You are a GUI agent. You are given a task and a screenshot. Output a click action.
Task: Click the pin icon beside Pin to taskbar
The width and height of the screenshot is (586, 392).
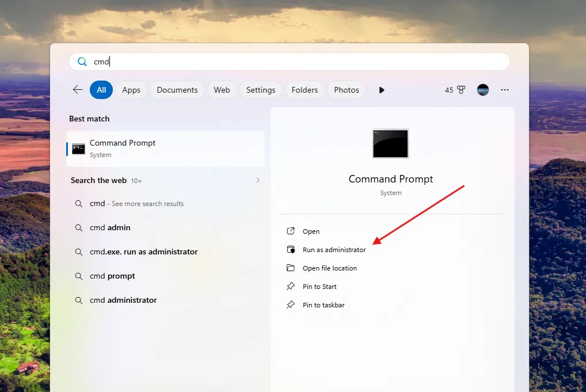tap(290, 305)
